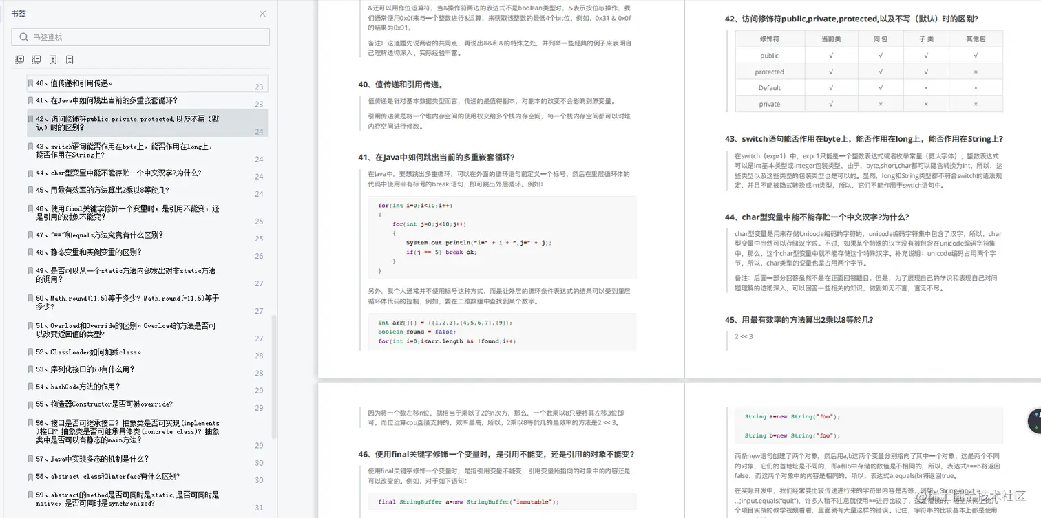Screen dimensions: 1041x518
Task: Click the blue up arrow on floating navigator
Action: (1036, 413)
